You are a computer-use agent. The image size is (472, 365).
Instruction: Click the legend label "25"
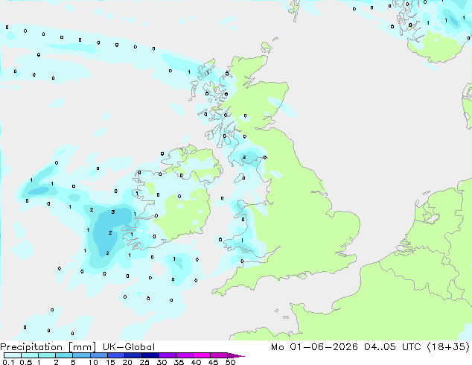coord(144,362)
